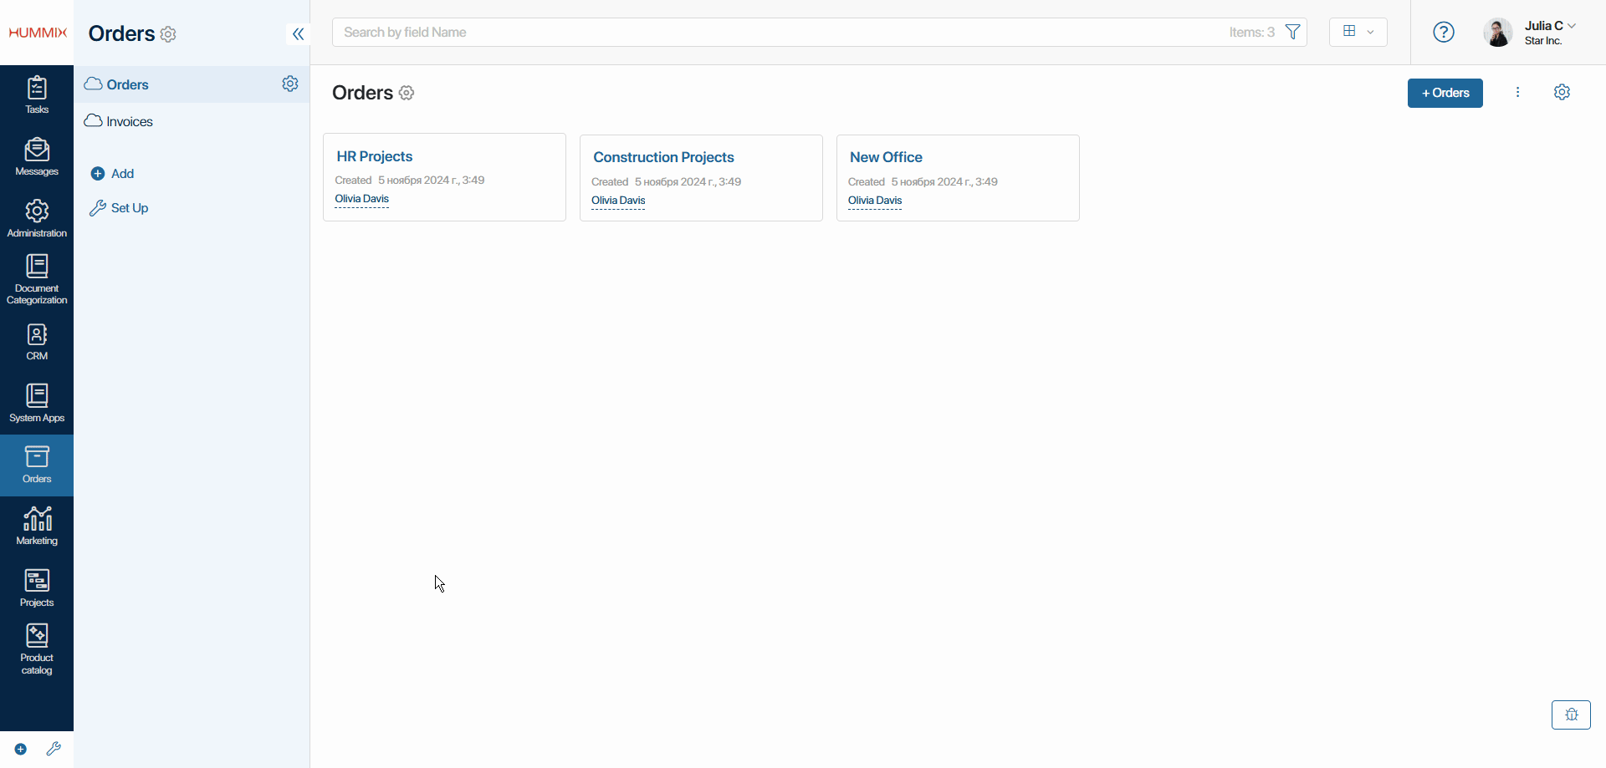This screenshot has width=1606, height=768.
Task: Click Olivia Davis on HR Projects card
Action: [361, 199]
